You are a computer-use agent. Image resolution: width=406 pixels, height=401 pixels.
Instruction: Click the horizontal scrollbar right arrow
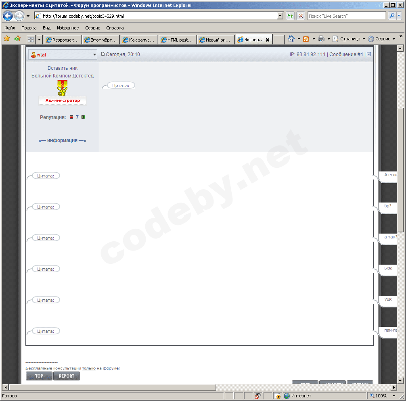(394, 387)
